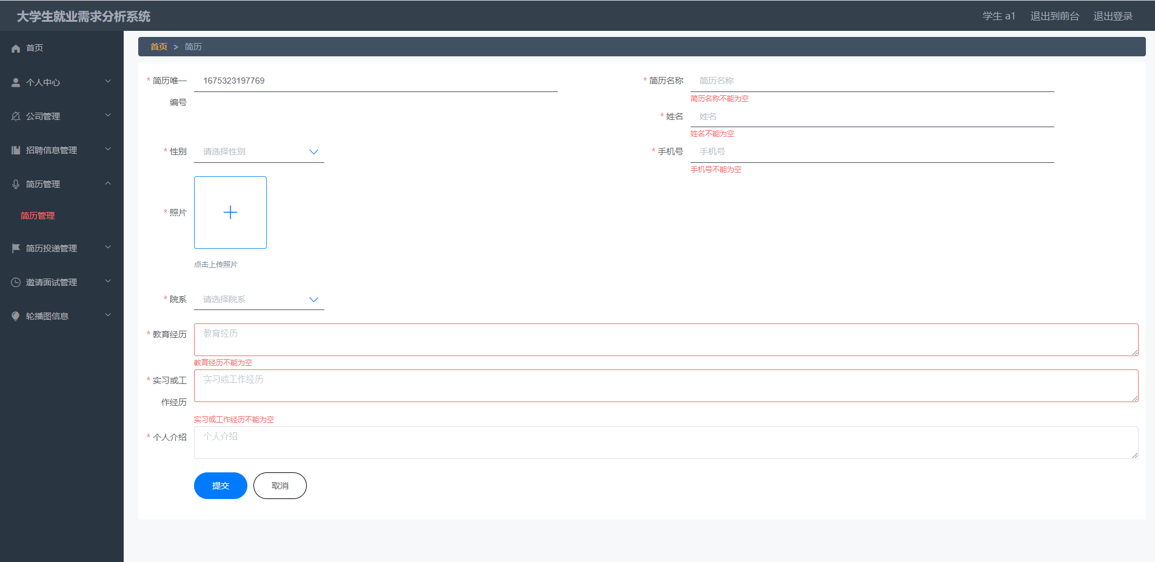Open the 邀请面试管理 menu label
Image resolution: width=1155 pixels, height=562 pixels.
pyautogui.click(x=52, y=282)
